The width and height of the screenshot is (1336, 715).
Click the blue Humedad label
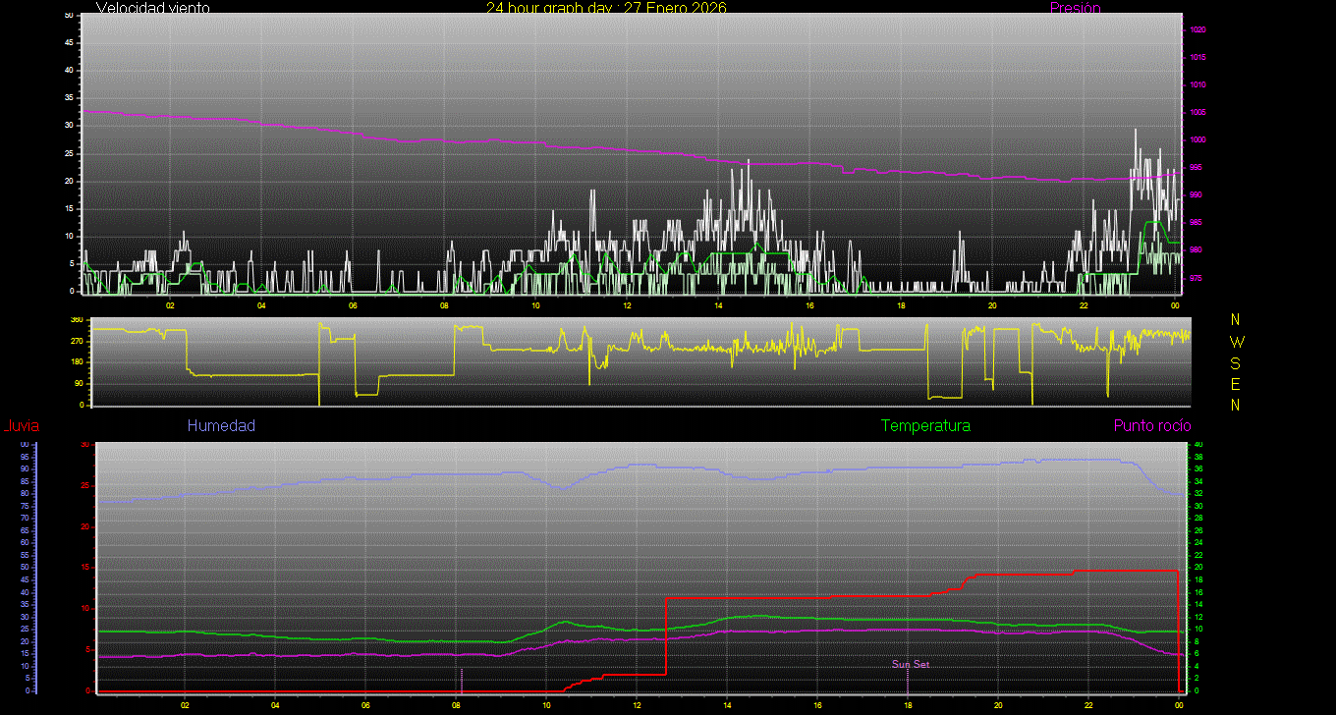pos(221,426)
